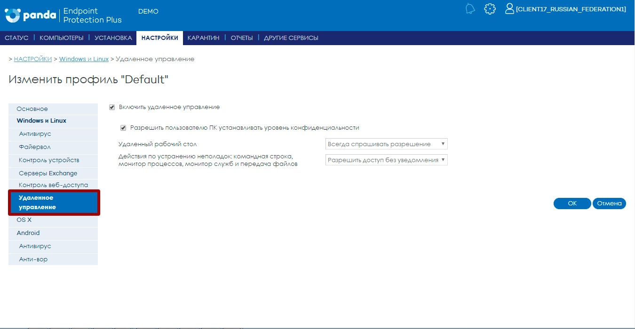Image resolution: width=635 pixels, height=329 pixels.
Task: Follow the 'Windows и Linux' breadcrumb link
Action: click(x=84, y=59)
